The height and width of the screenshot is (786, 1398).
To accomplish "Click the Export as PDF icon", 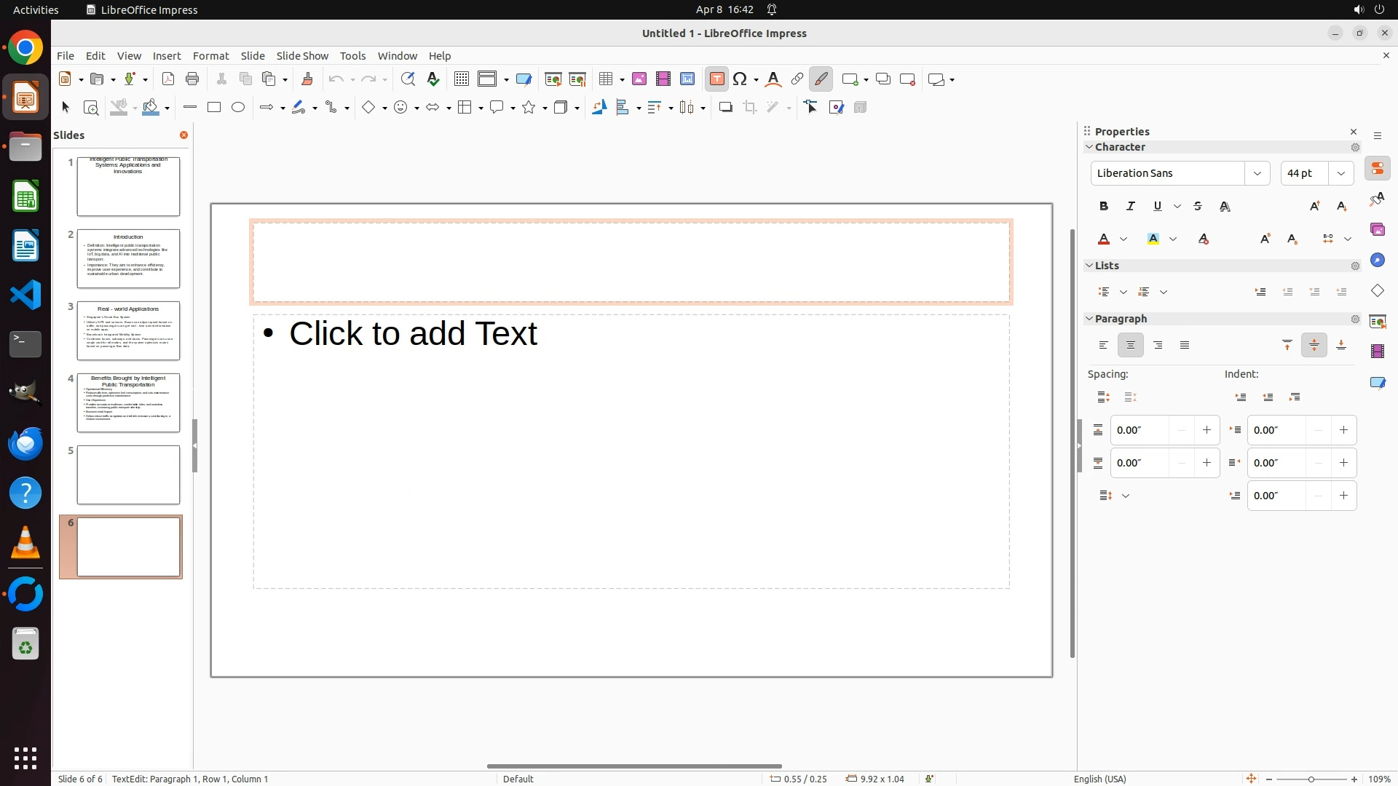I will click(168, 79).
